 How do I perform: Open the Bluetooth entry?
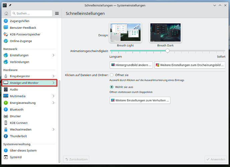click(x=29, y=110)
